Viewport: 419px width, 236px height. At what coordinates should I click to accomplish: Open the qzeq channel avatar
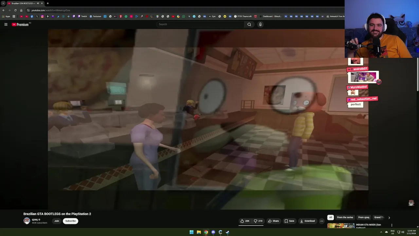(27, 221)
